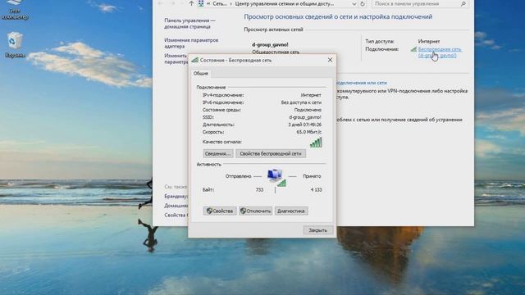Viewport: 525px width, 295px height.
Task: Click the Качество сигнала signal bars icon
Action: (316, 143)
